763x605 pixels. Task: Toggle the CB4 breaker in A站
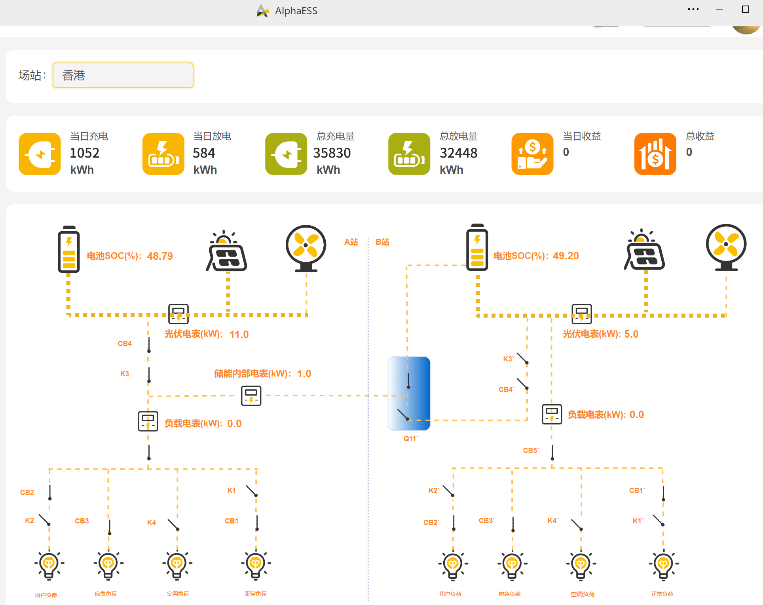click(149, 344)
